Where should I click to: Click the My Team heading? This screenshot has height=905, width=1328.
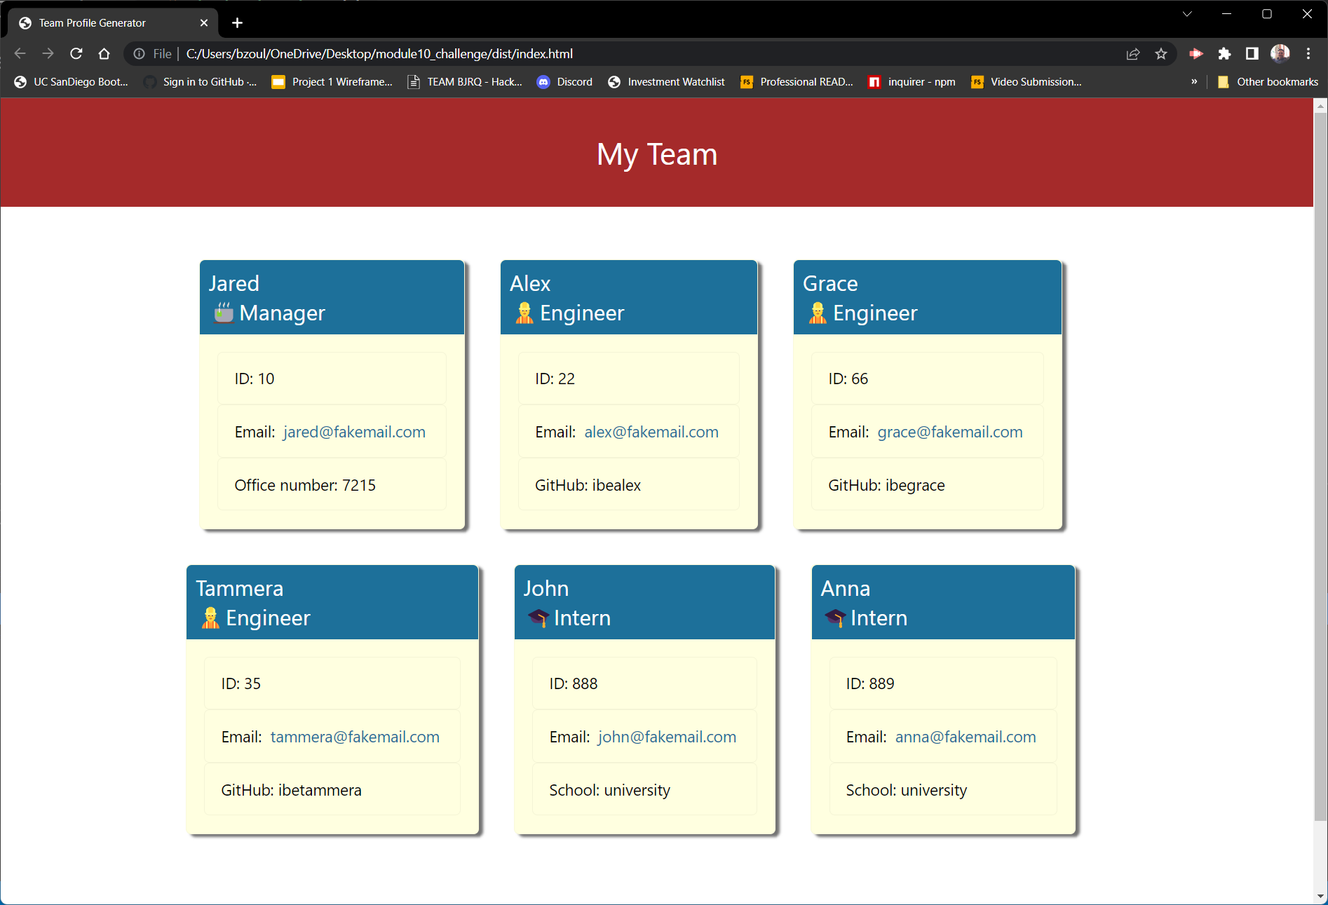tap(657, 154)
